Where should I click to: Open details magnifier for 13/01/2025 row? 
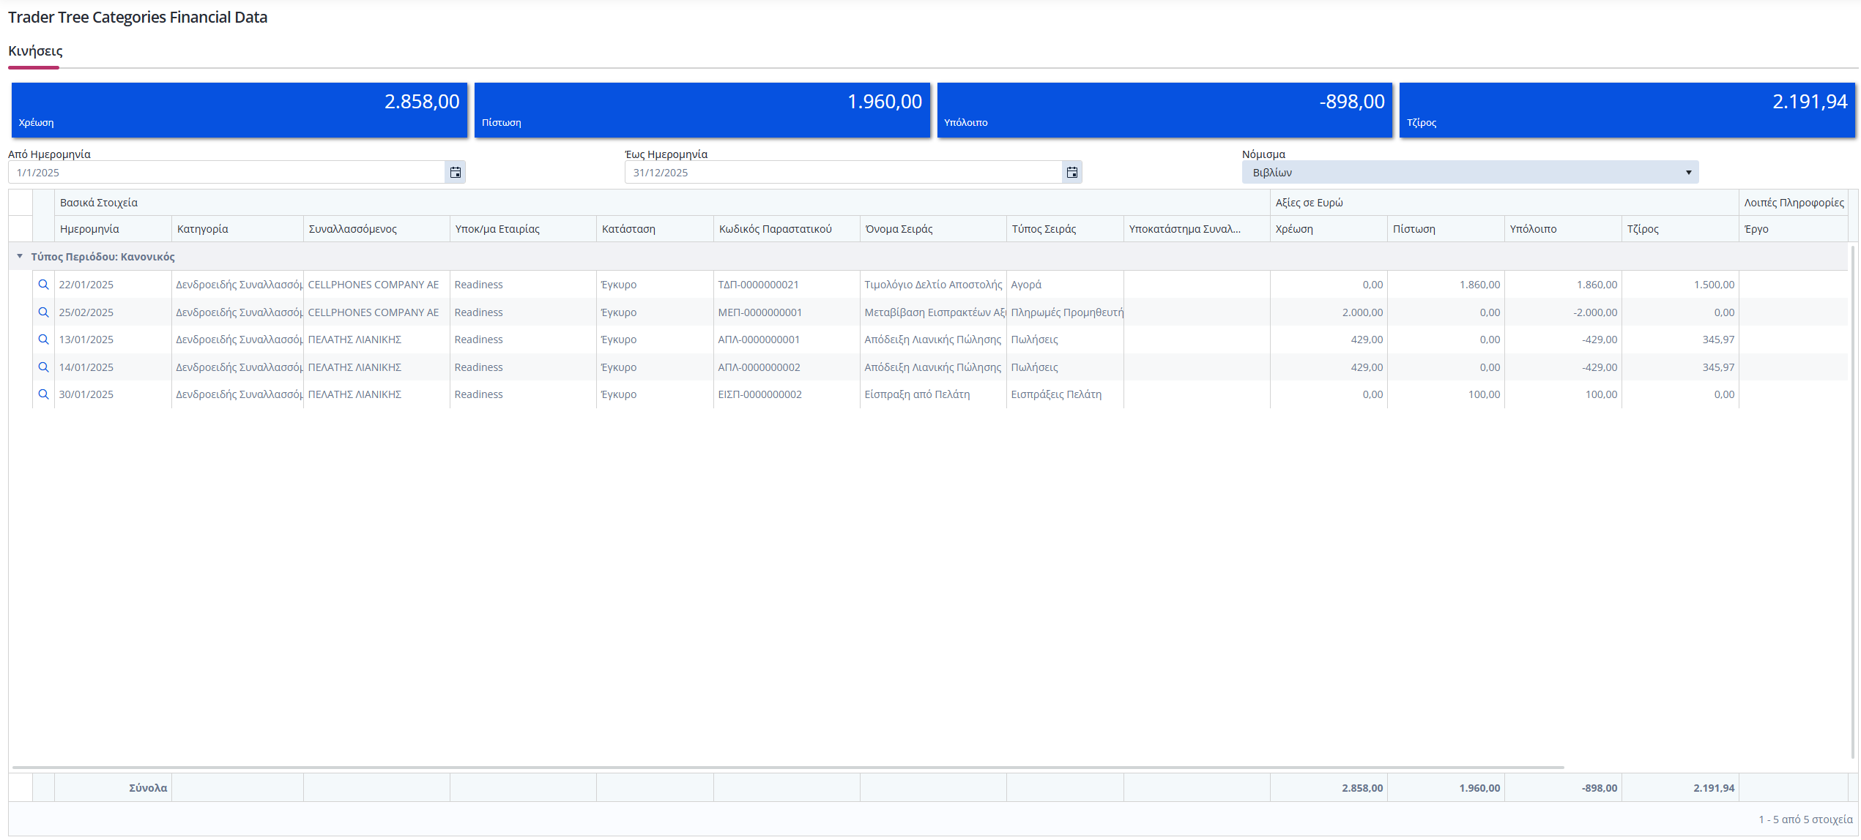pos(43,340)
